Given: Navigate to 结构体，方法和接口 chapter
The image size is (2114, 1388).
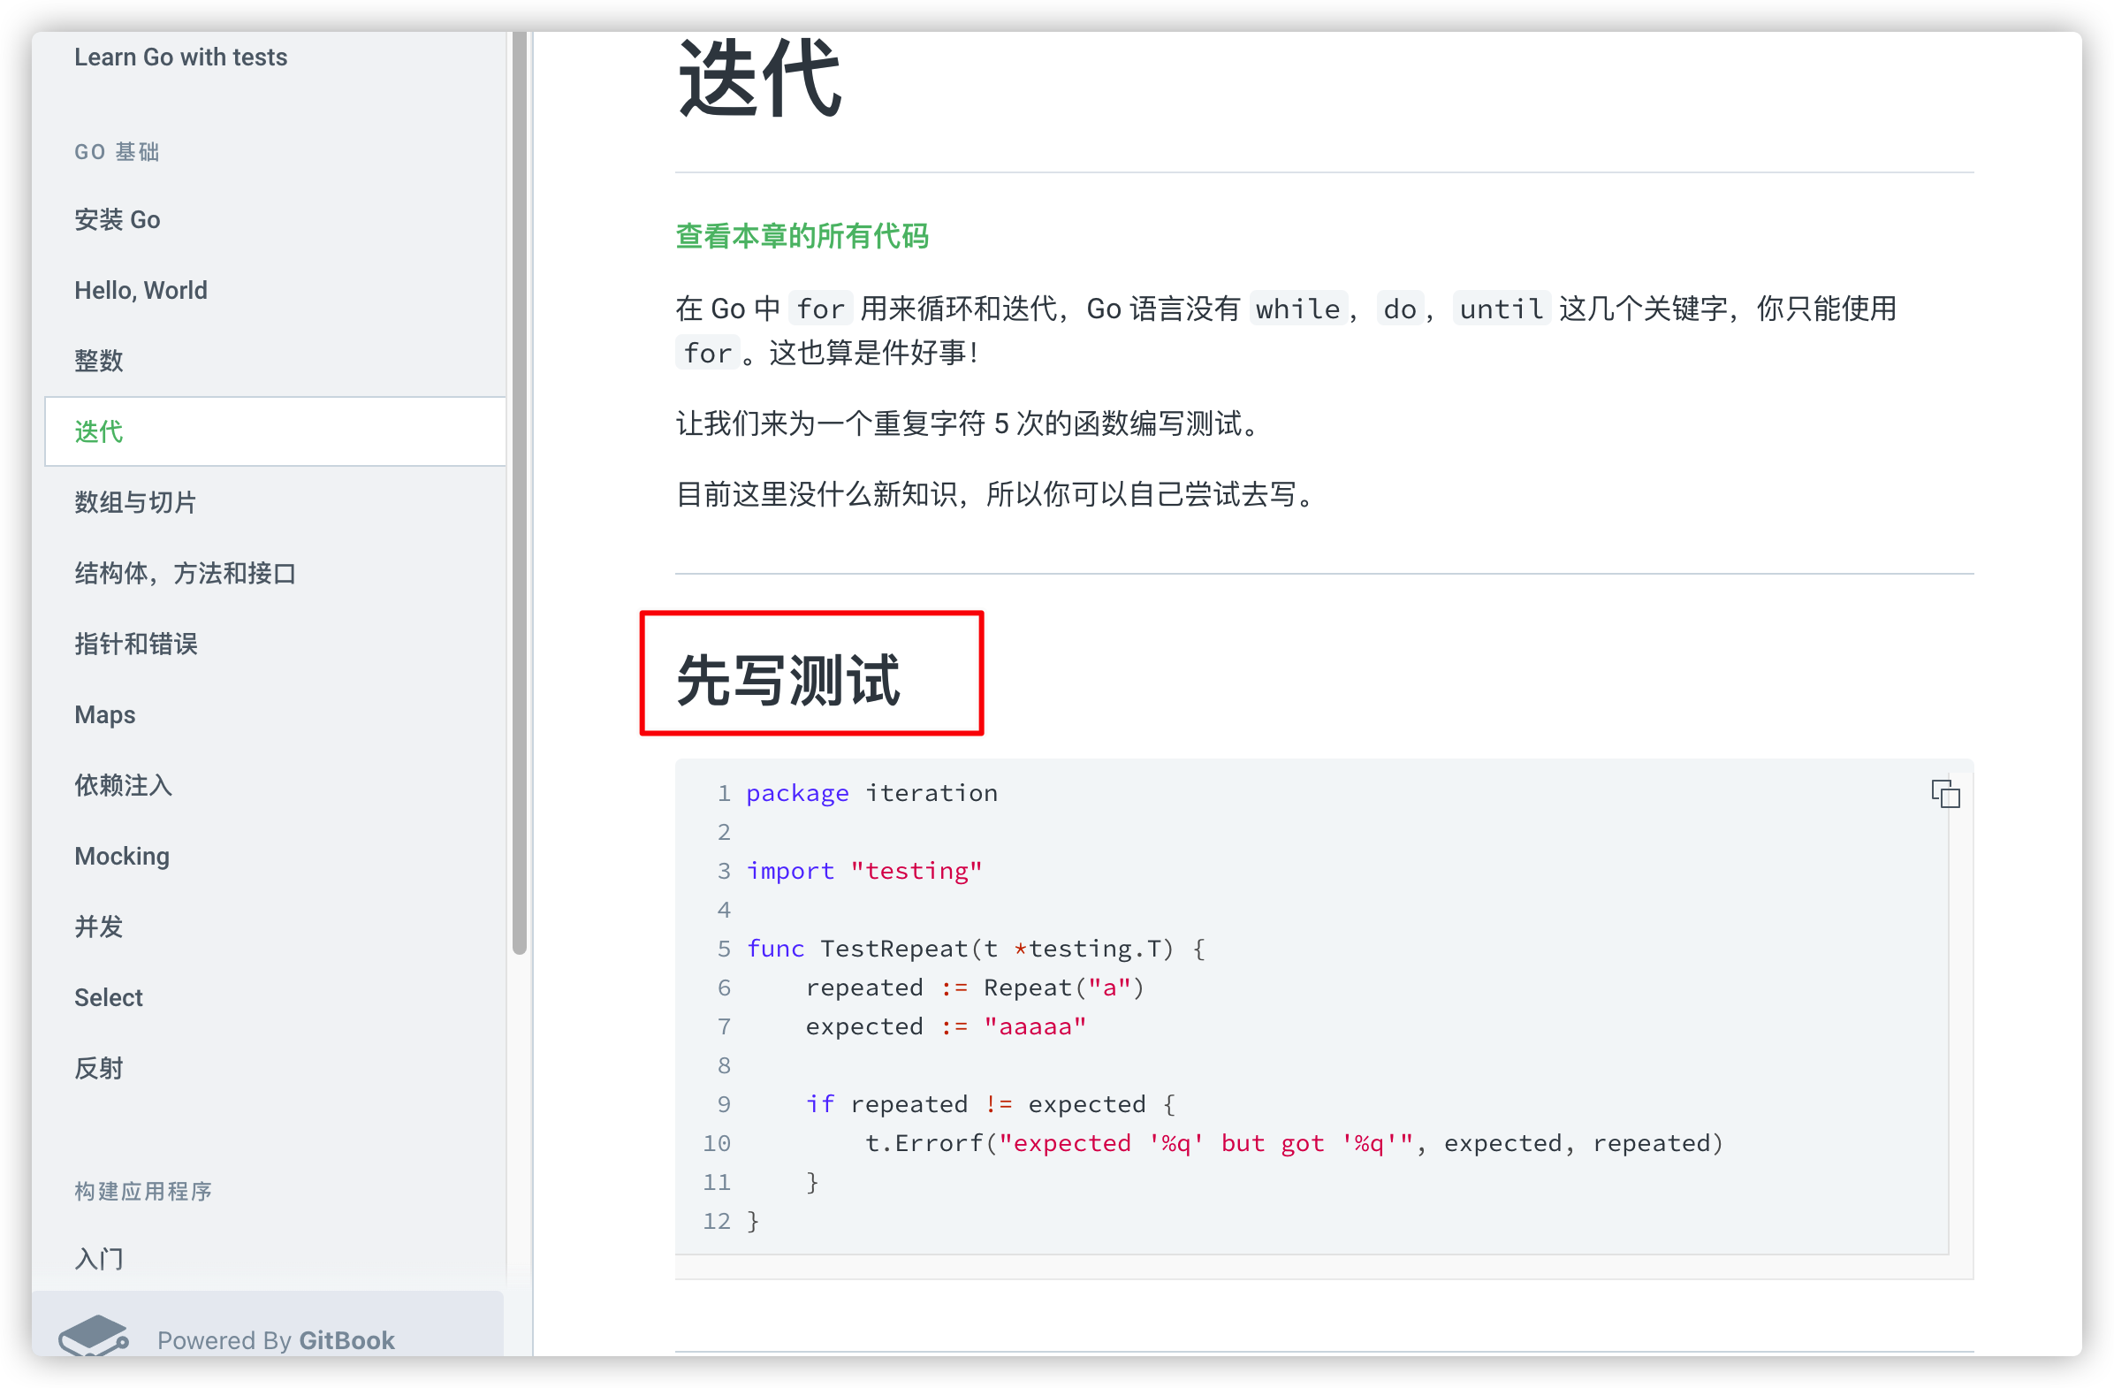Looking at the screenshot, I should click(x=186, y=573).
